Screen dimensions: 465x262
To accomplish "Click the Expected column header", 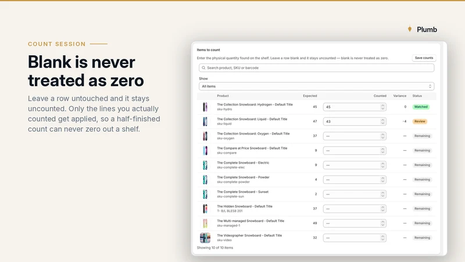I will pos(310,96).
